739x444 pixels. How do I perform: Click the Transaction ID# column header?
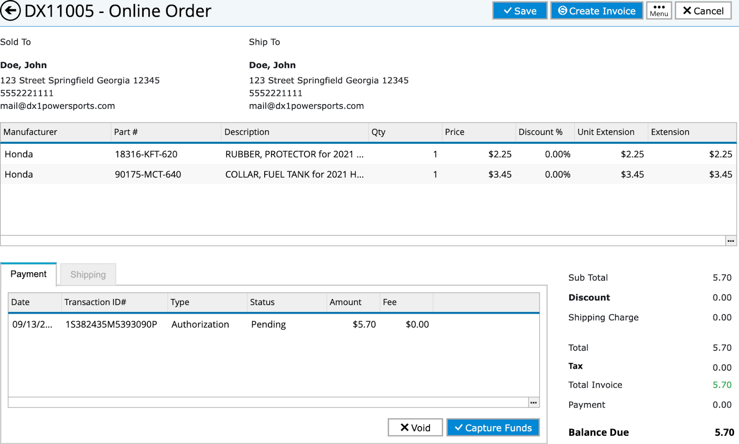pos(115,302)
